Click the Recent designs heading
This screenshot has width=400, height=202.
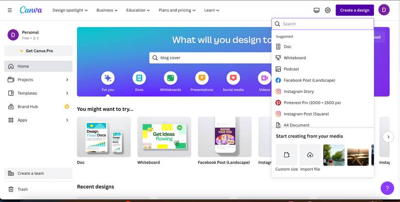tap(96, 186)
